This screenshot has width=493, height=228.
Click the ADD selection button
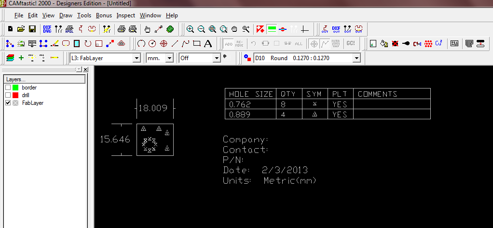pyautogui.click(x=229, y=44)
